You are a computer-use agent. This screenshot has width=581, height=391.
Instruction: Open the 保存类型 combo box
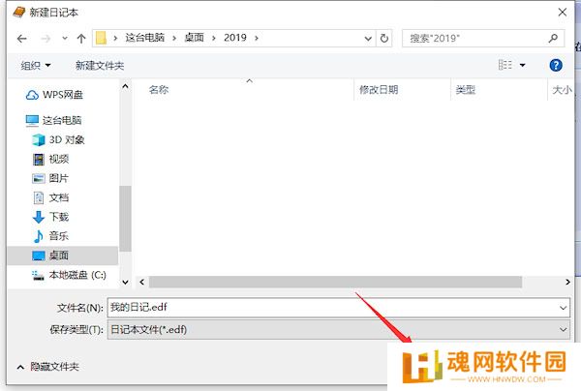click(339, 329)
